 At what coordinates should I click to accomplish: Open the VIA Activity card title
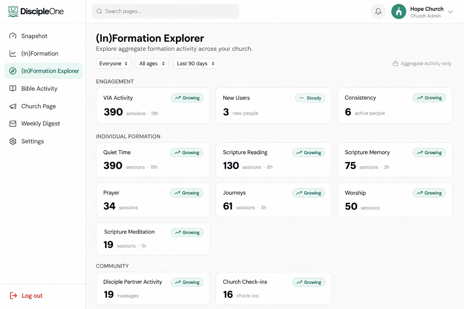pos(118,98)
